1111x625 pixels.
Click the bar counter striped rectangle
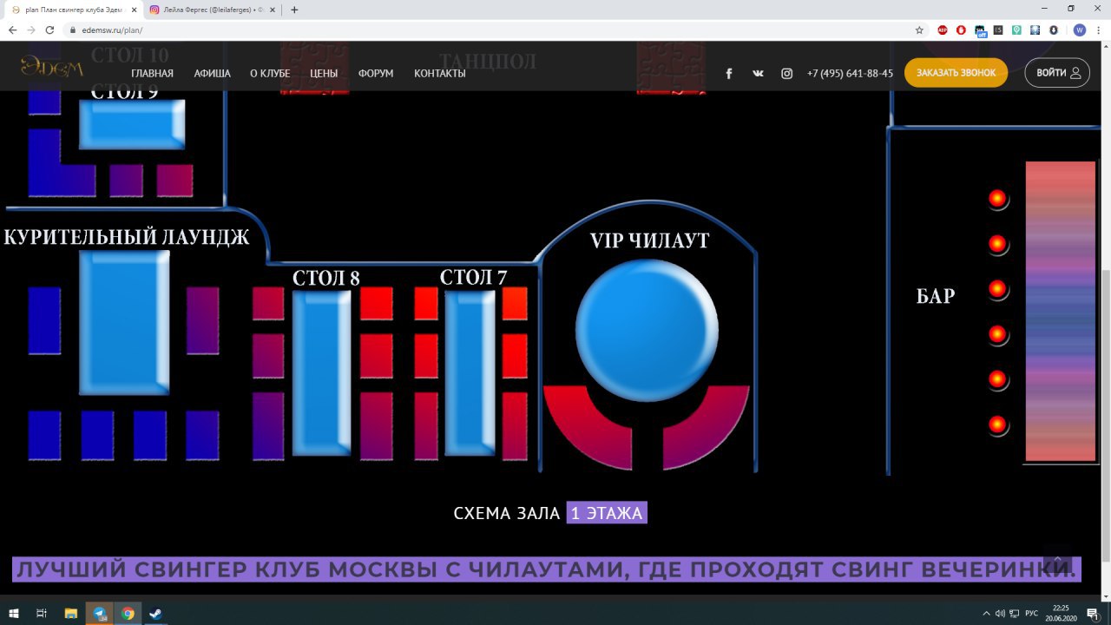tap(1060, 311)
